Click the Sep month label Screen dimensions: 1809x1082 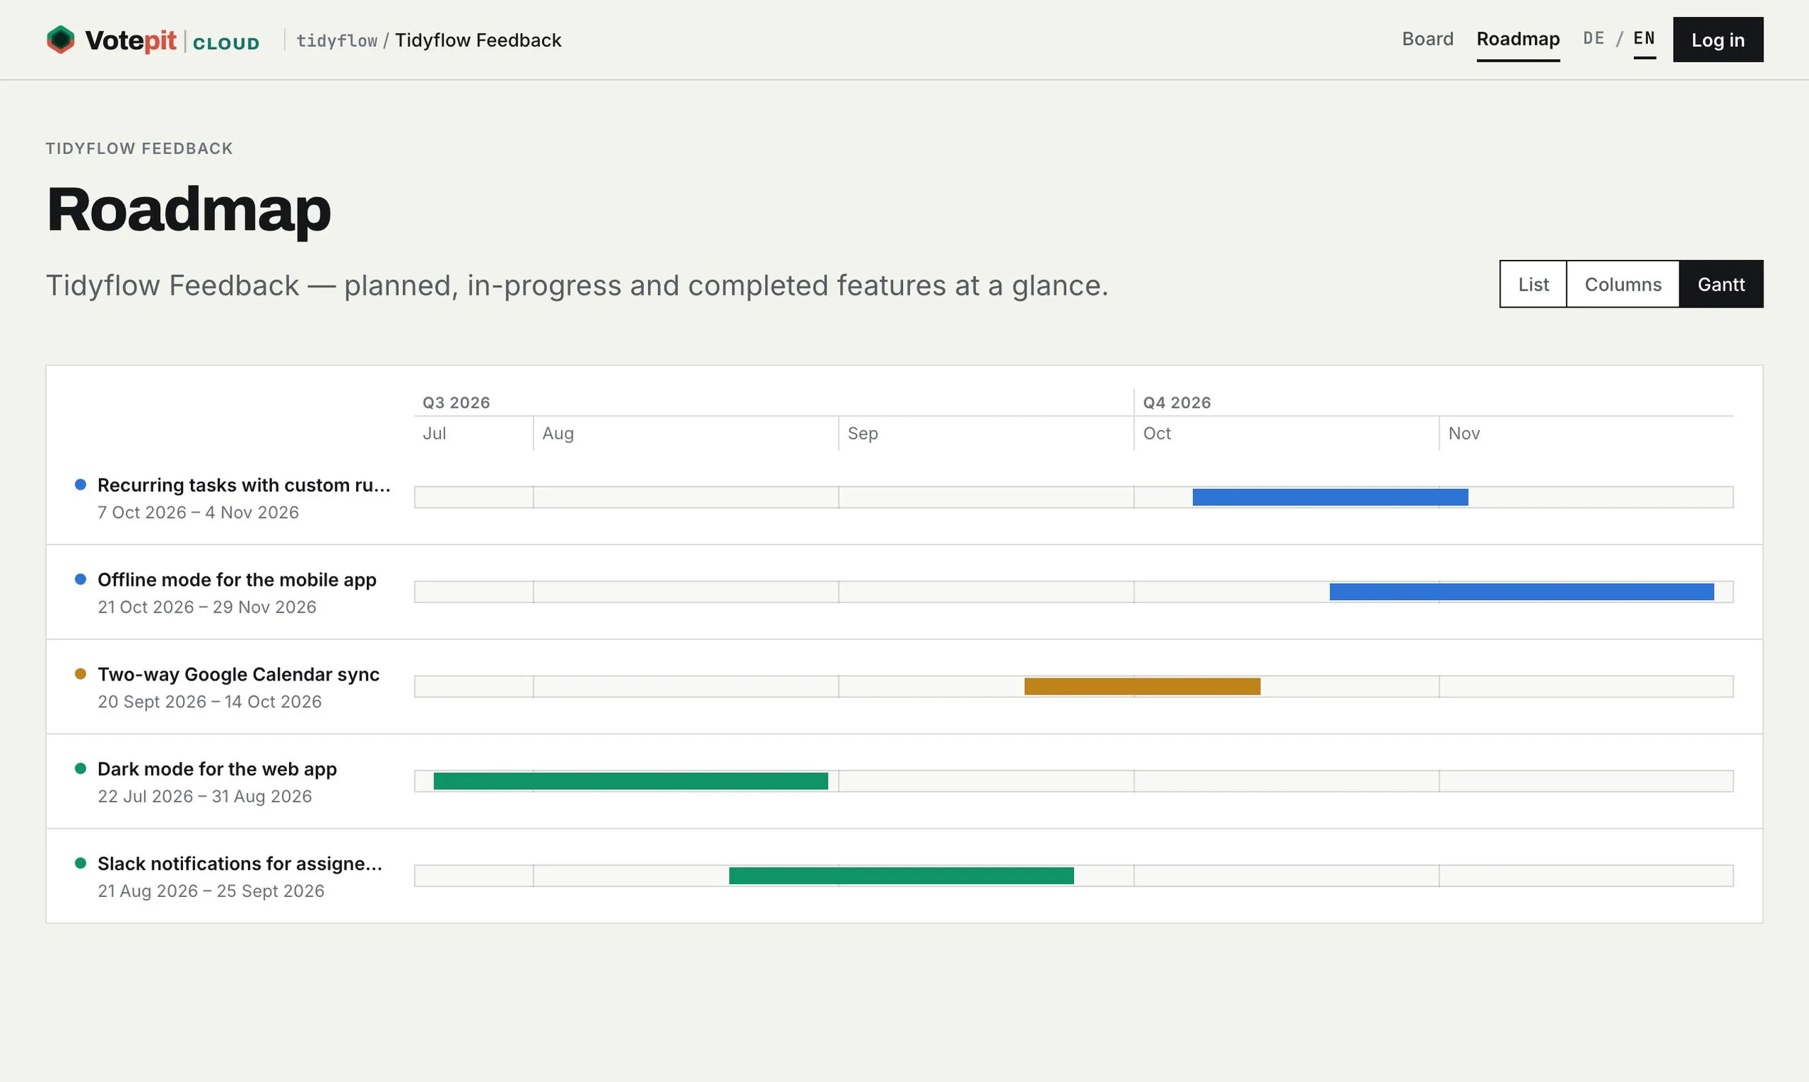click(862, 434)
